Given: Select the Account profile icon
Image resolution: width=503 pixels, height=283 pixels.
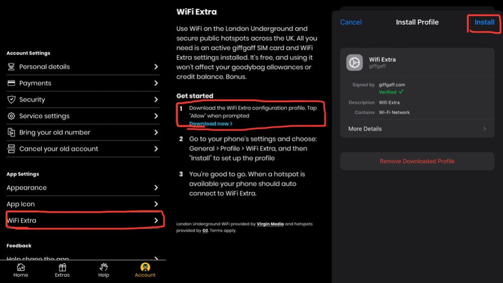Looking at the screenshot, I should tap(145, 267).
